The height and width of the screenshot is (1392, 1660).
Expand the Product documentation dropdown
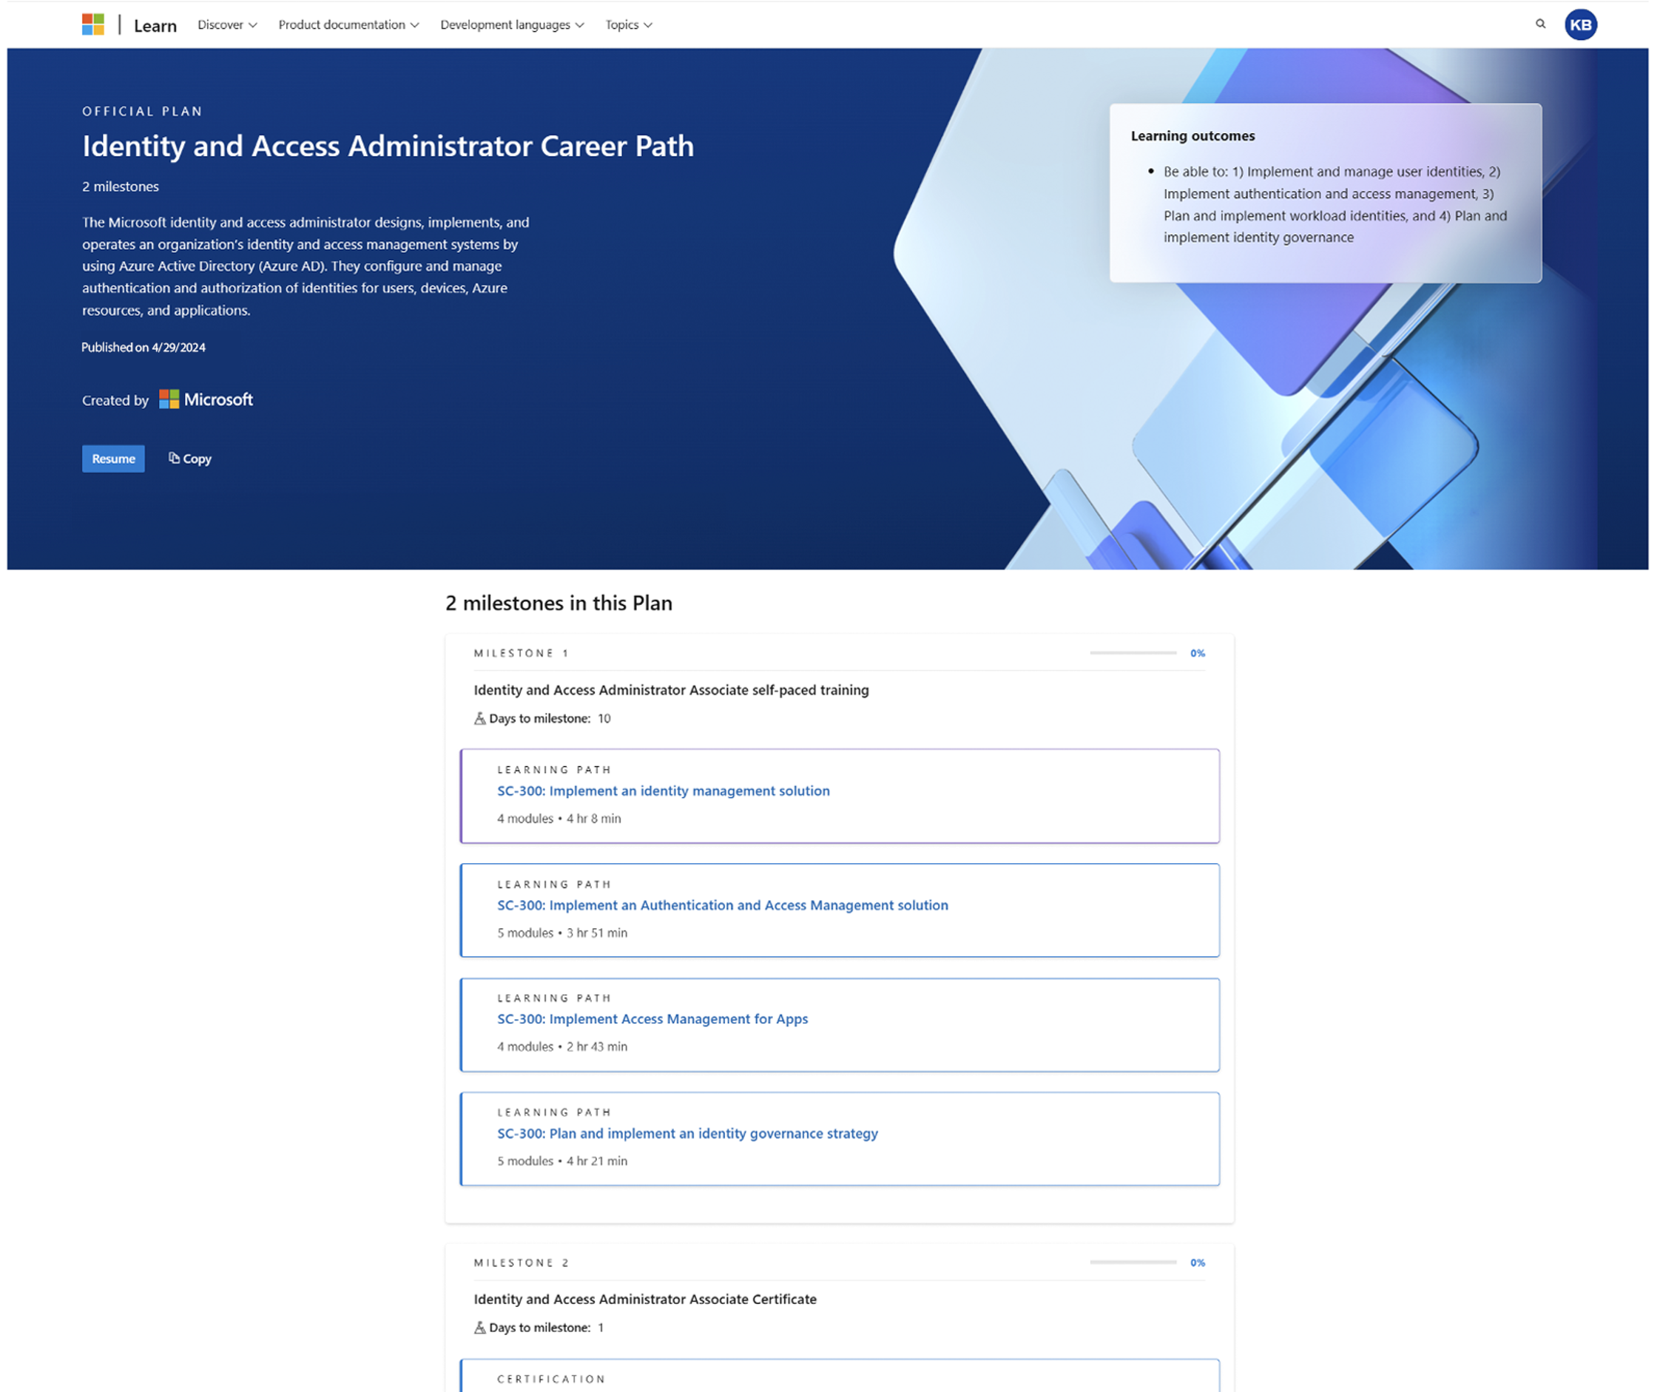347,24
